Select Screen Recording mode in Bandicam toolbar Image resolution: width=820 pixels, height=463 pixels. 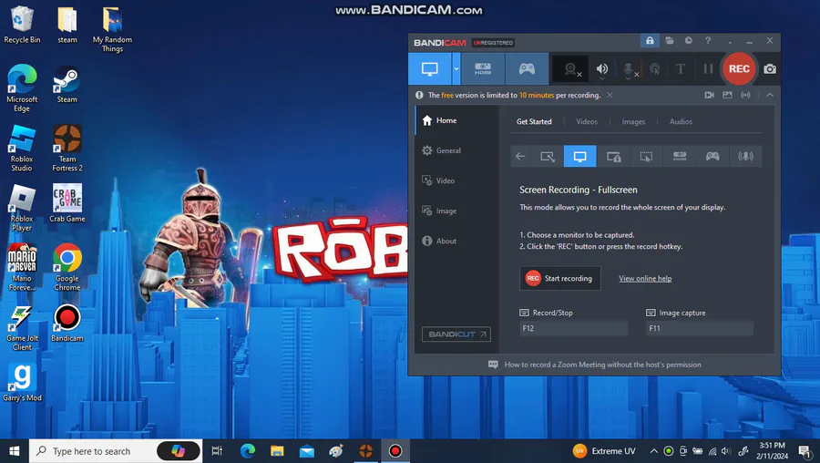click(x=430, y=68)
